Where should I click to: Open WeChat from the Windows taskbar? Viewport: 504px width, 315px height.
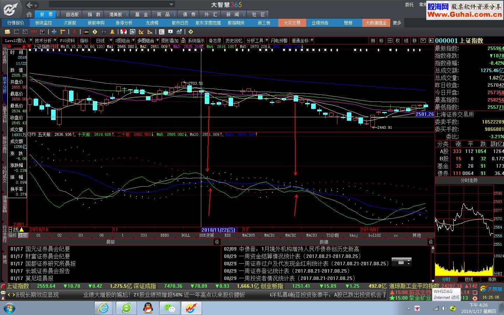pyautogui.click(x=169, y=308)
